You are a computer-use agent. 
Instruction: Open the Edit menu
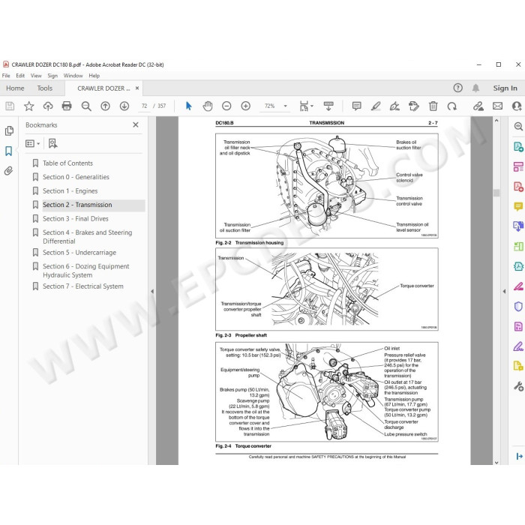pos(20,76)
